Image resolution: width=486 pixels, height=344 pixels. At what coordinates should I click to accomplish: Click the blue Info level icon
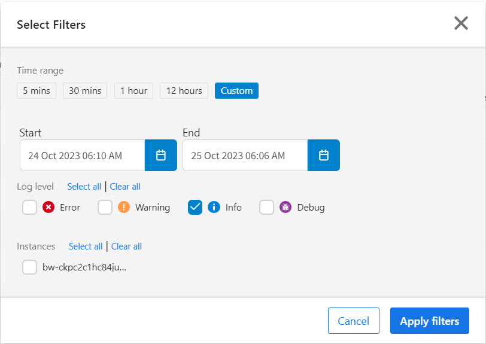pos(214,208)
